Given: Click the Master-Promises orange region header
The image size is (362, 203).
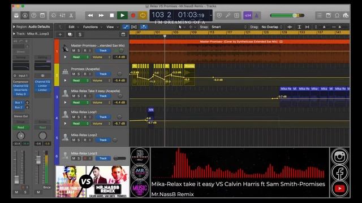Looking at the screenshot, I should [239, 42].
